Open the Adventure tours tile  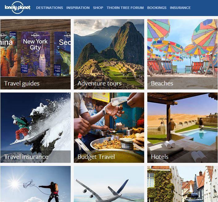click(109, 54)
